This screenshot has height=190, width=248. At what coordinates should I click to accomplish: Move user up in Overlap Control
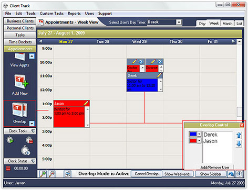coord(239,135)
